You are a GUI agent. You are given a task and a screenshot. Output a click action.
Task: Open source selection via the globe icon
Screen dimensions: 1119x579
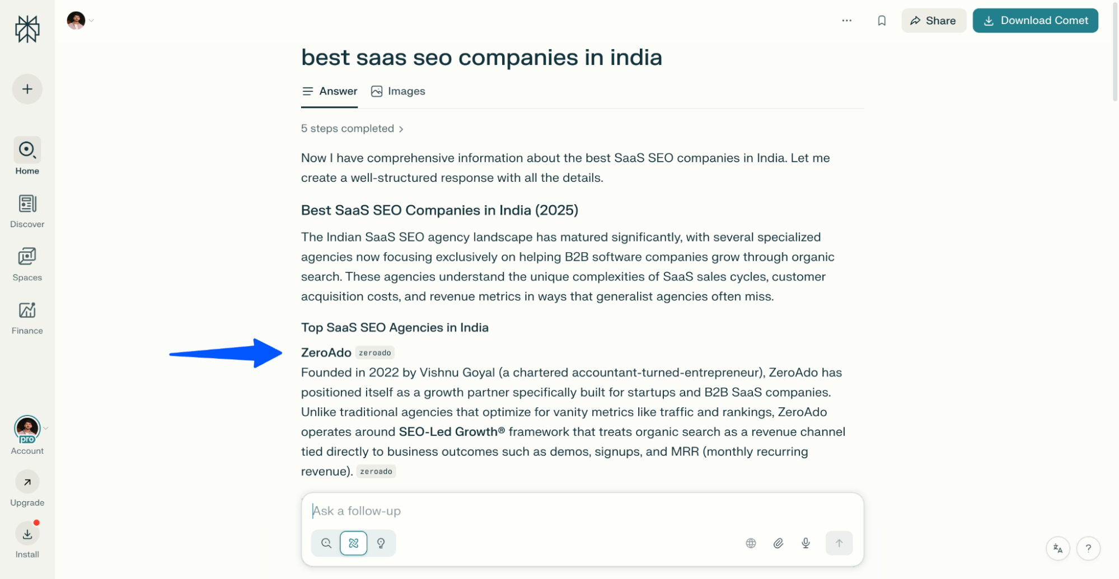tap(751, 543)
